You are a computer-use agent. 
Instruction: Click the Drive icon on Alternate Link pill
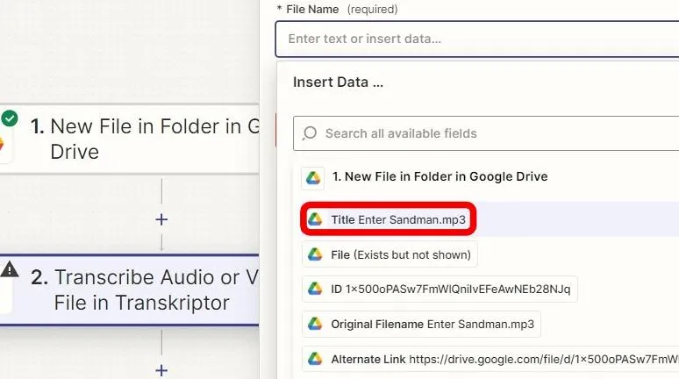315,359
